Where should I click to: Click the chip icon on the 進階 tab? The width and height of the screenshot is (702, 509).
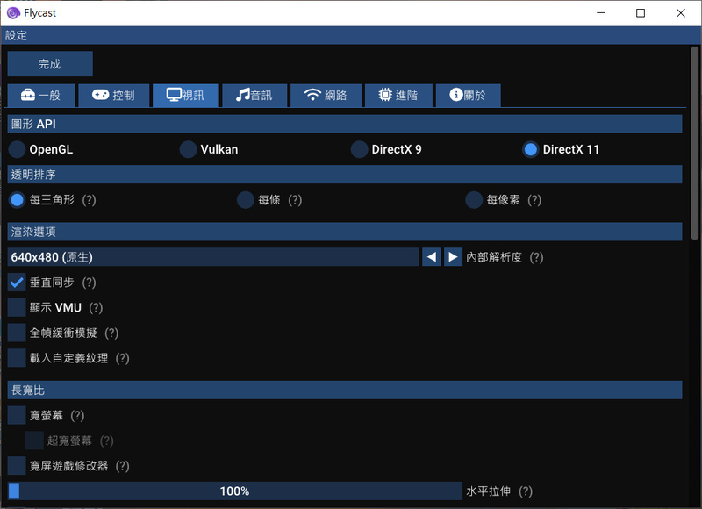pos(385,95)
